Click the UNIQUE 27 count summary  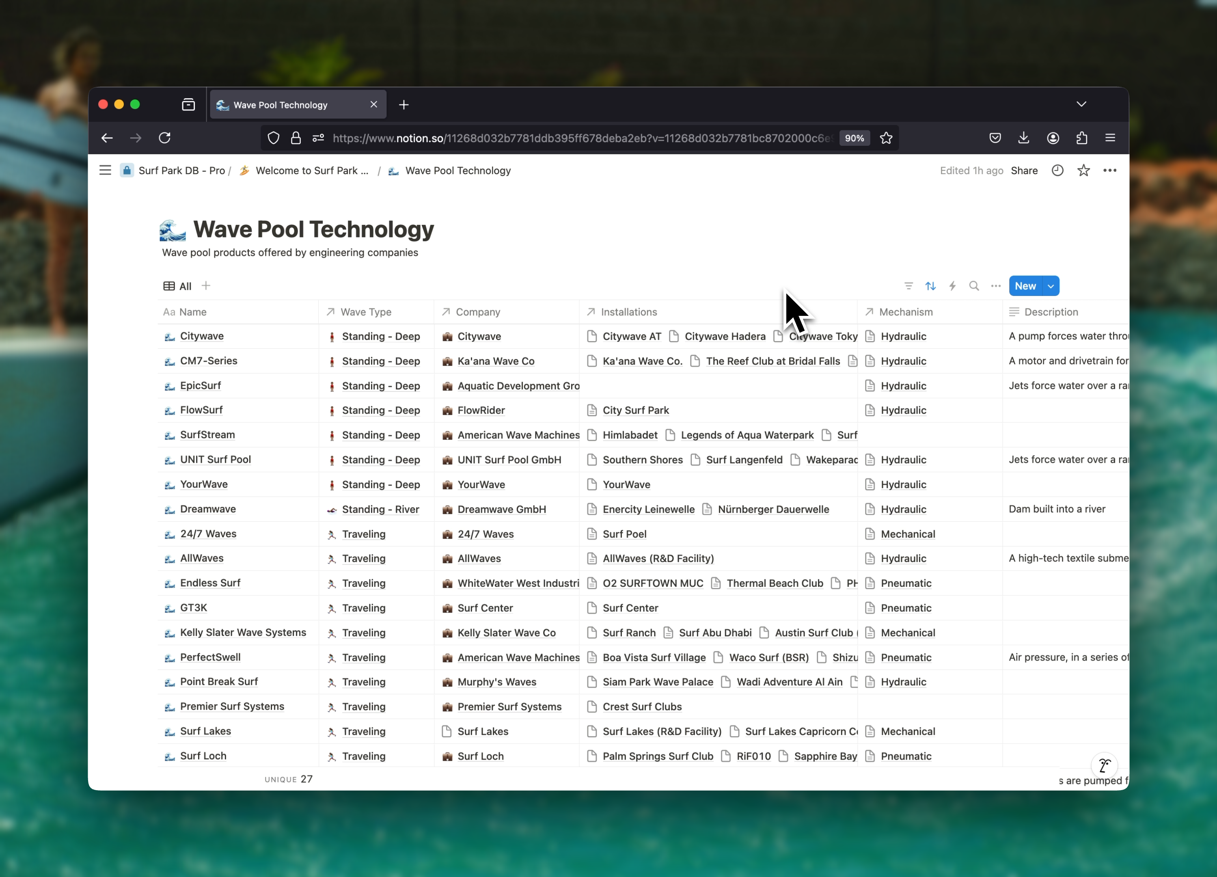pyautogui.click(x=289, y=779)
